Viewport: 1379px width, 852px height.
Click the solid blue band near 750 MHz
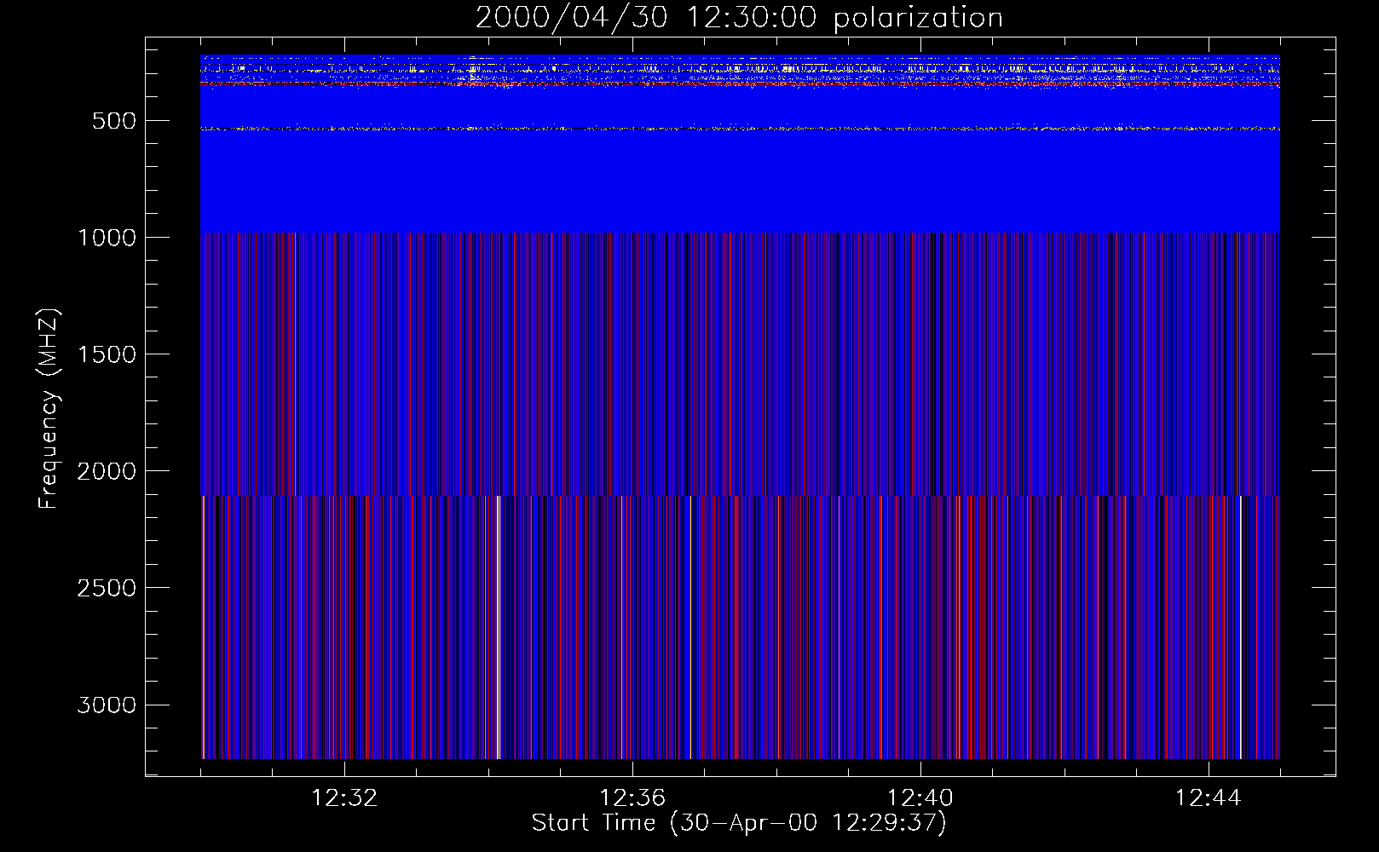tap(739, 179)
